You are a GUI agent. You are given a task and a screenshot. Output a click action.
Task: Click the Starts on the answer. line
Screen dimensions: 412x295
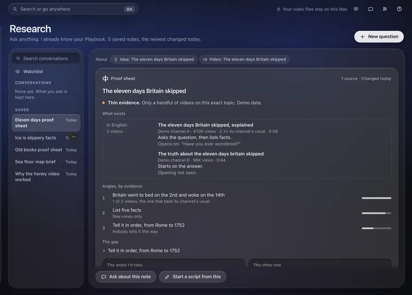(180, 166)
